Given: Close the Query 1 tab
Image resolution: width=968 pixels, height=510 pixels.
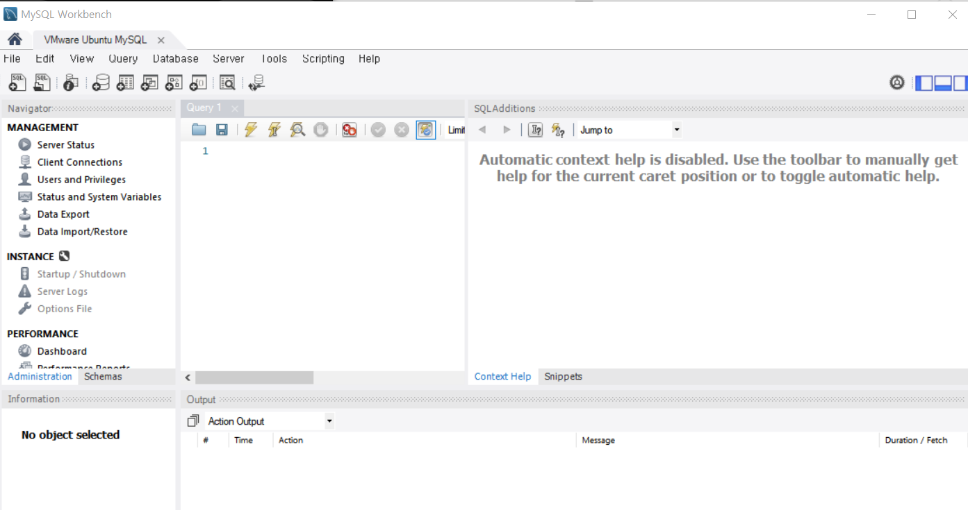Looking at the screenshot, I should point(235,108).
